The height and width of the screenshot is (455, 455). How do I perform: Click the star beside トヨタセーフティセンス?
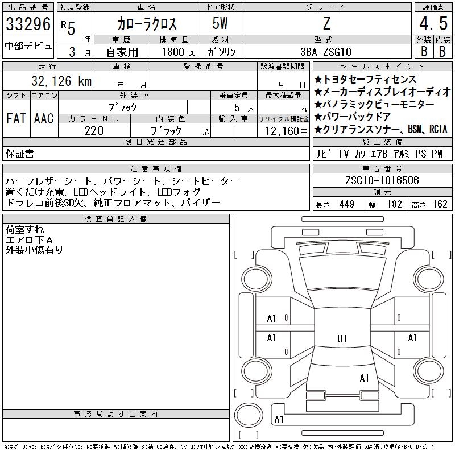pyautogui.click(x=318, y=80)
